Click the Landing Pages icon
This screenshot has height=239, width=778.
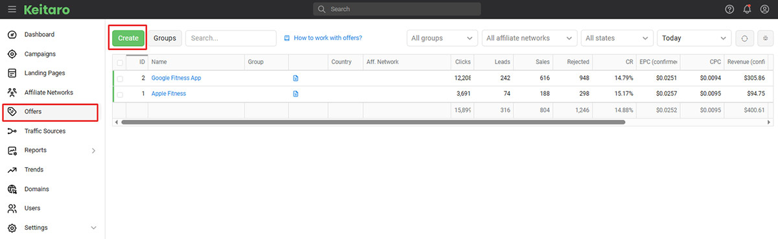[x=12, y=73]
